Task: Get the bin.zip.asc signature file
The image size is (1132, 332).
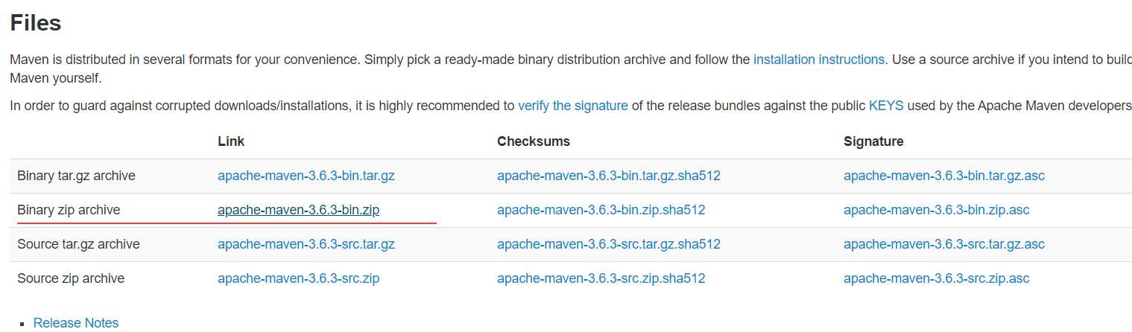Action: pyautogui.click(x=936, y=211)
